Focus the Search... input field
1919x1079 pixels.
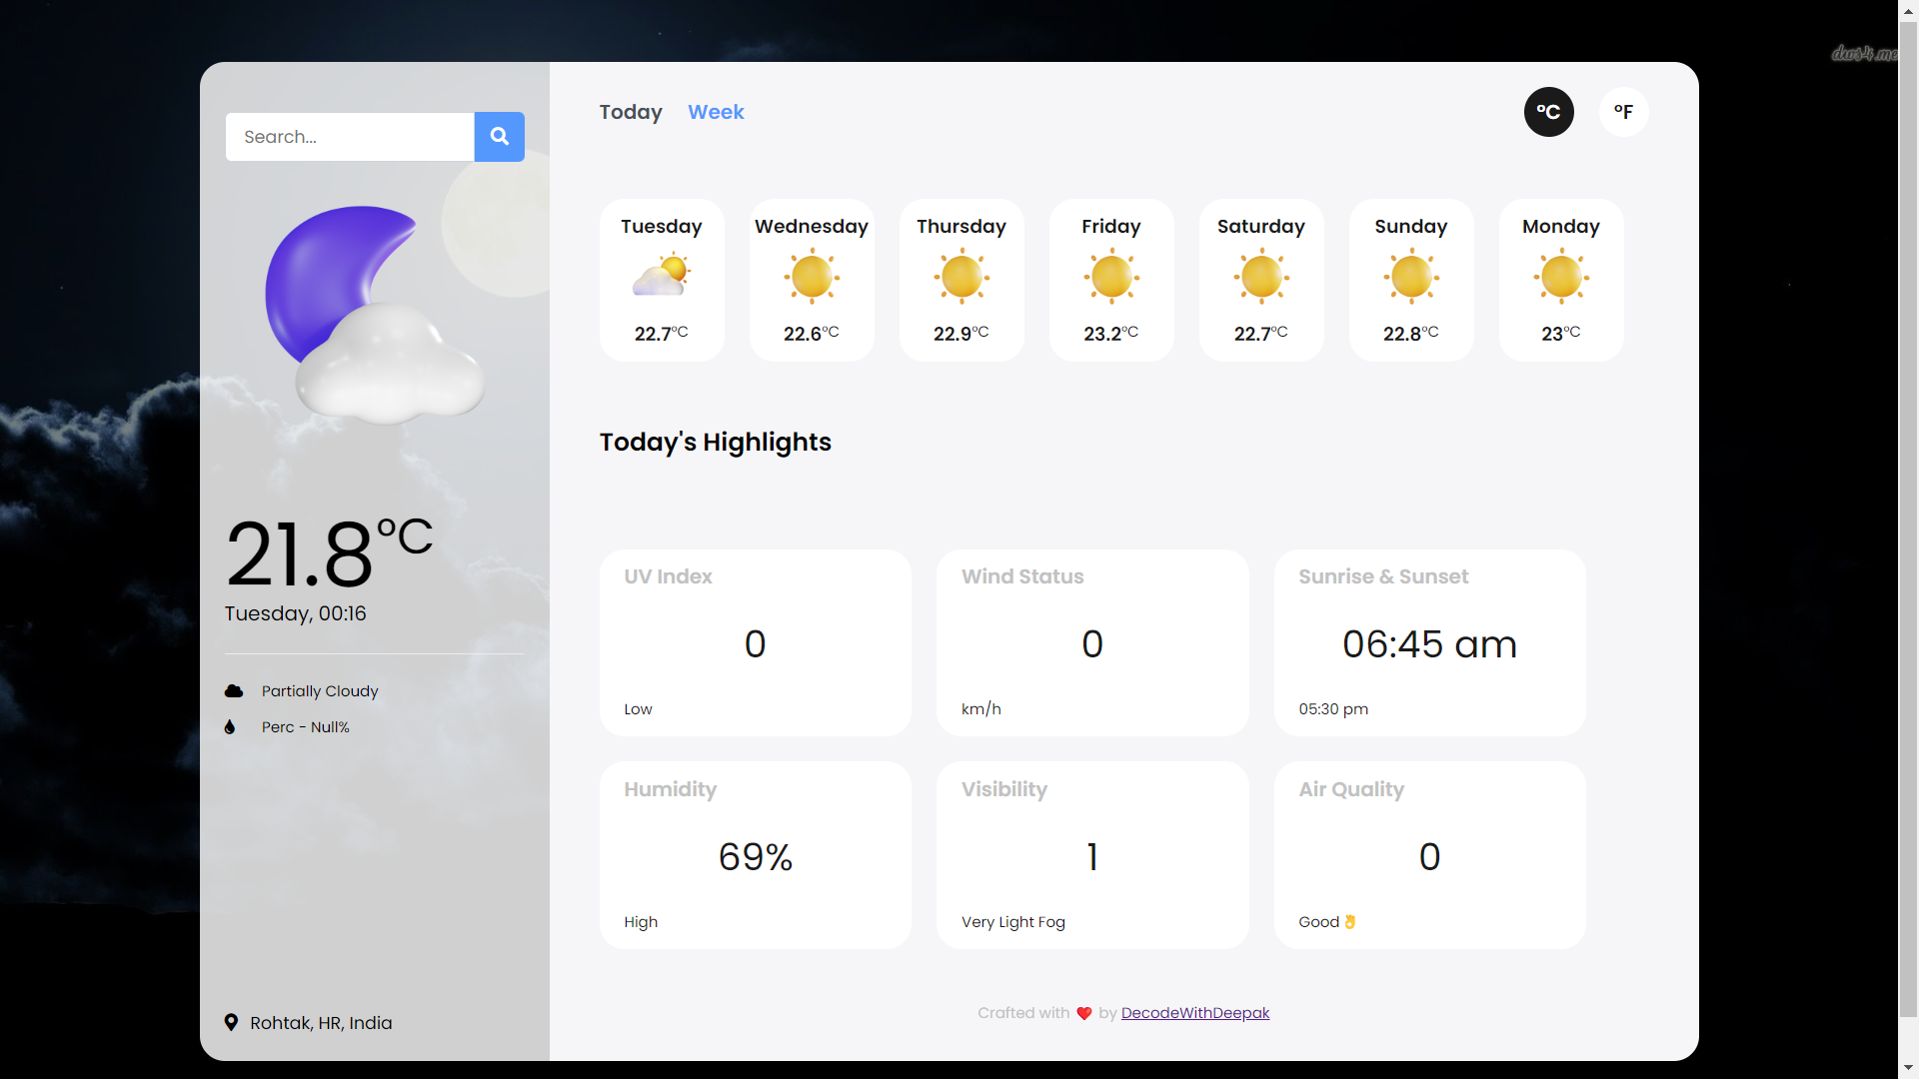point(350,137)
